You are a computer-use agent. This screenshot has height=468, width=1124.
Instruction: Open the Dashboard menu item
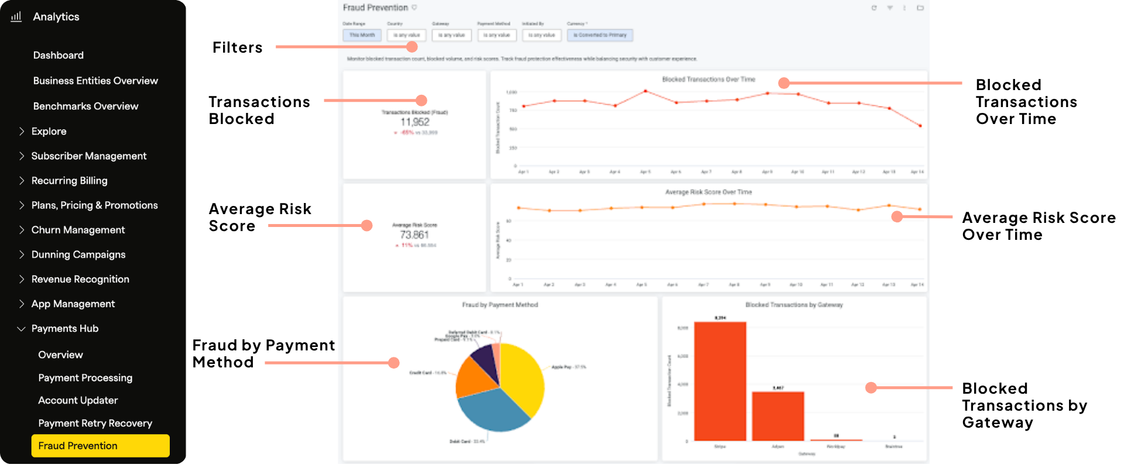59,55
